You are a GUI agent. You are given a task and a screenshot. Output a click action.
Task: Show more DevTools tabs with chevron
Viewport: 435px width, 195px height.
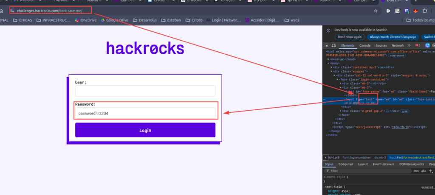point(409,45)
